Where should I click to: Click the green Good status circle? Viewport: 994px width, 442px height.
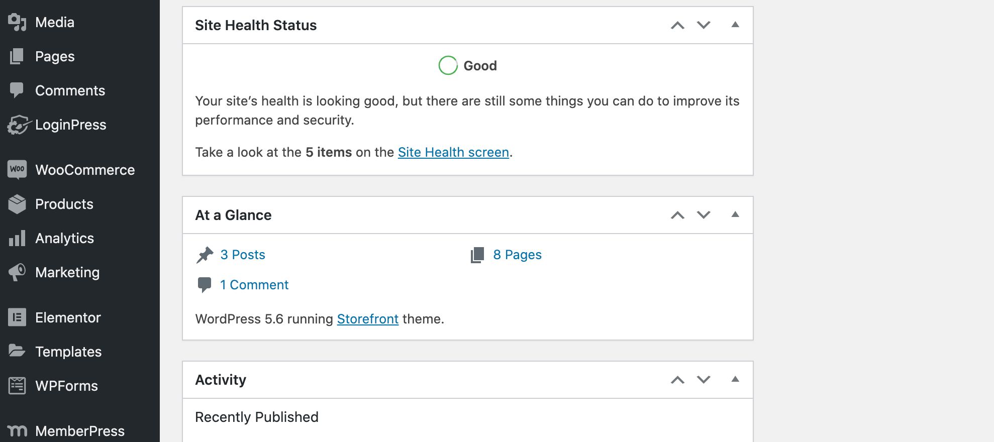click(448, 65)
